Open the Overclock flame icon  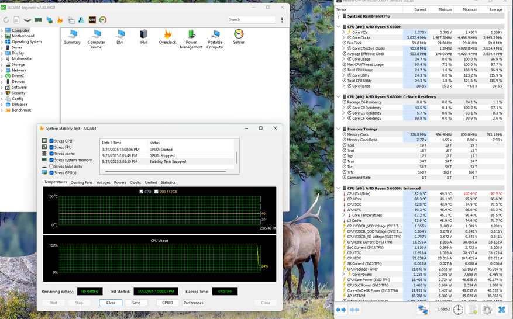[167, 37]
